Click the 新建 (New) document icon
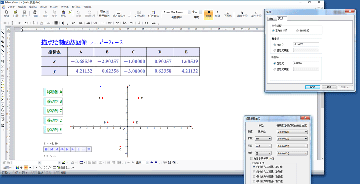This screenshot has height=184, width=360. (x=7, y=14)
